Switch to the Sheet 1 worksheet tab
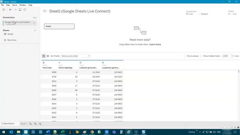Viewport: 240px width, 135px height. pos(24,124)
